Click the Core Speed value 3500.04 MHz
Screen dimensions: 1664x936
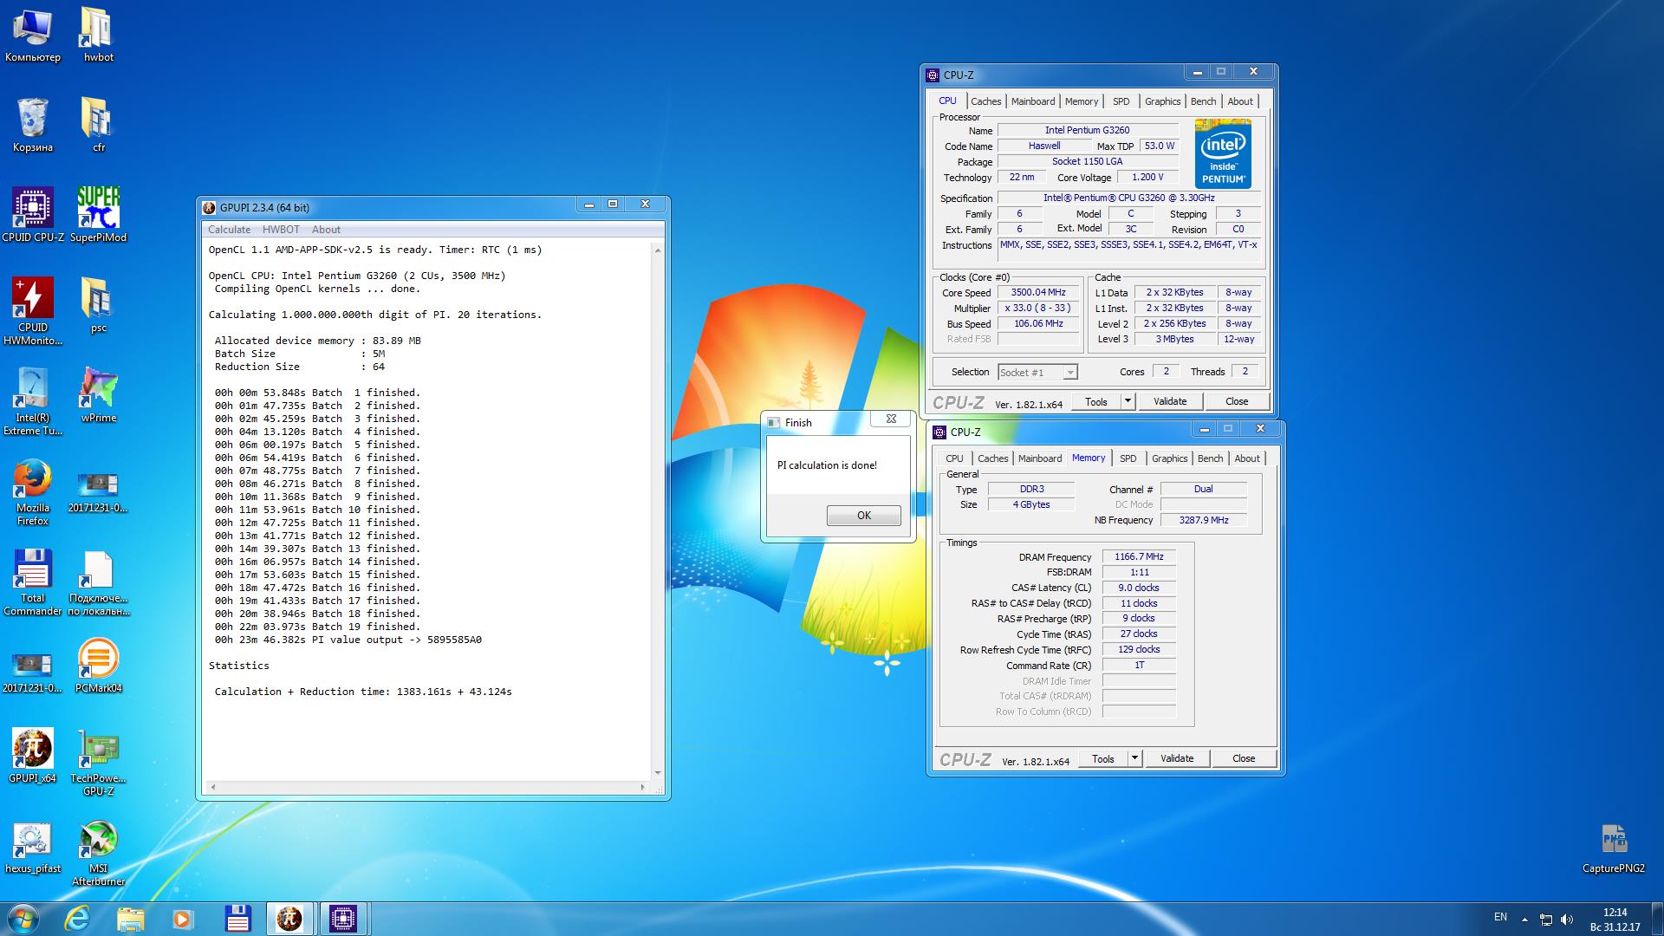tap(1037, 293)
